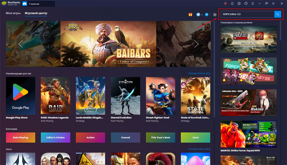Screen dimensions: 287x165
Task: Open MARVEL Strike Force Red Hulk banner
Action: point(249,134)
